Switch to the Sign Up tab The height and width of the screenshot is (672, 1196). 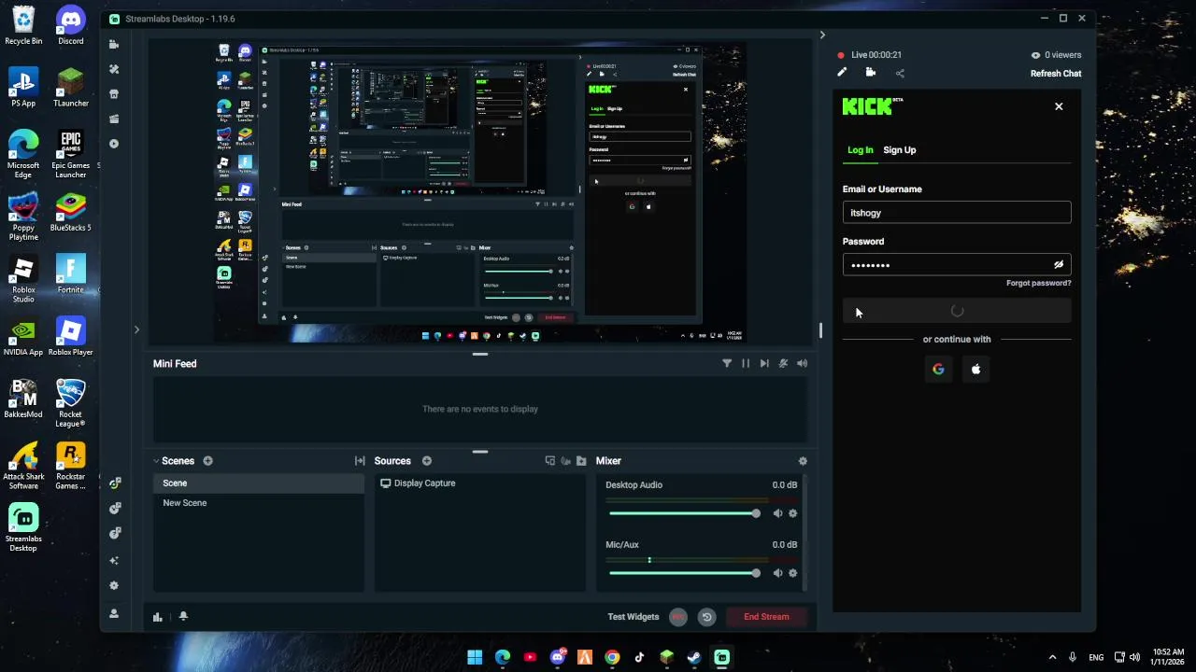tap(900, 150)
